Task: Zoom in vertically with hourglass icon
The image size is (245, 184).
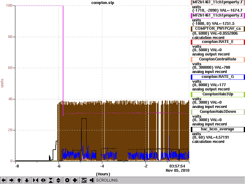Action: [51, 180]
